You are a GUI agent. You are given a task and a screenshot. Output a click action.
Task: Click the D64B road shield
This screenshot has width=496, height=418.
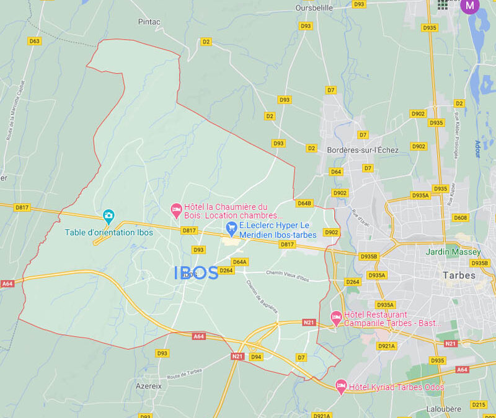[304, 203]
